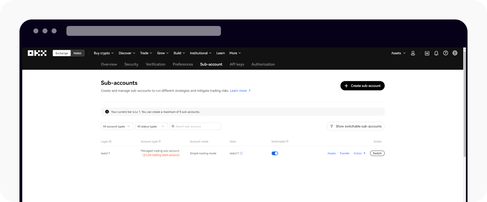This screenshot has width=487, height=202.
Task: Edit the tests11 note icon
Action: (241, 153)
